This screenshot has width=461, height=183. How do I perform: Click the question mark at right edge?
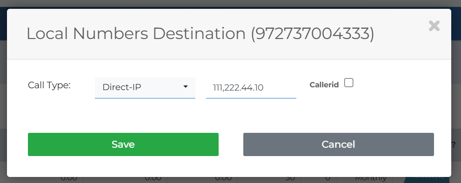point(454,144)
